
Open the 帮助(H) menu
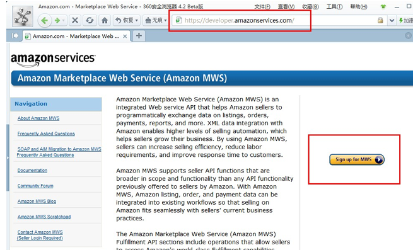tap(359, 6)
